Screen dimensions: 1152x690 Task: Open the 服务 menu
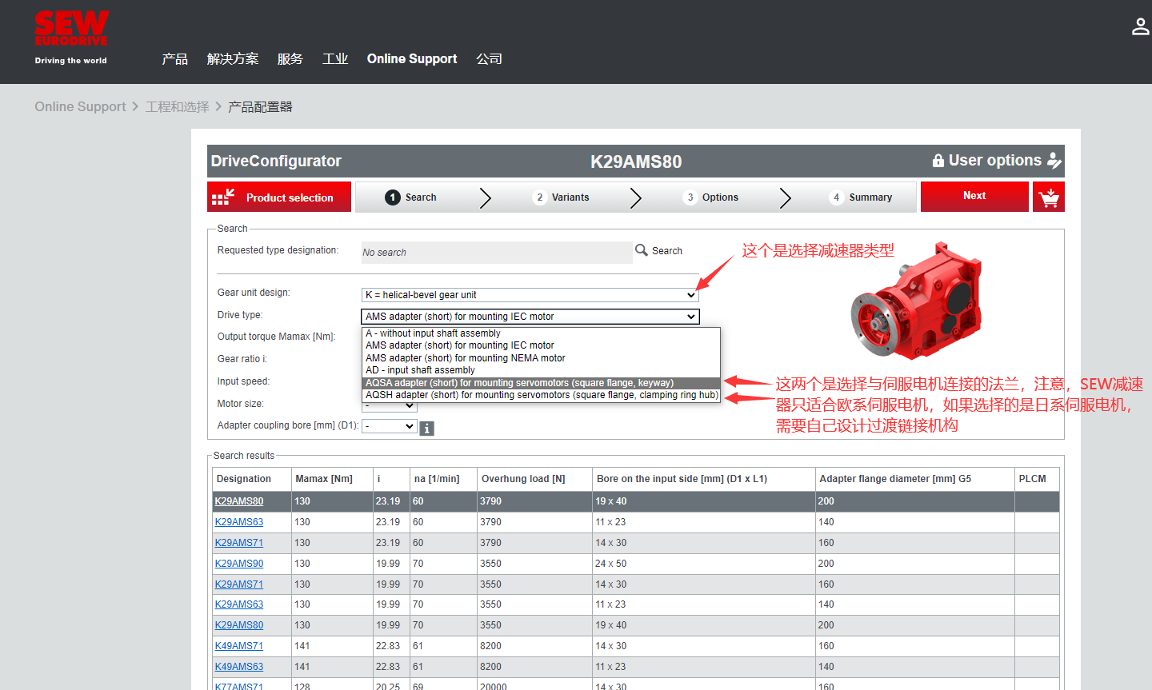pos(290,58)
